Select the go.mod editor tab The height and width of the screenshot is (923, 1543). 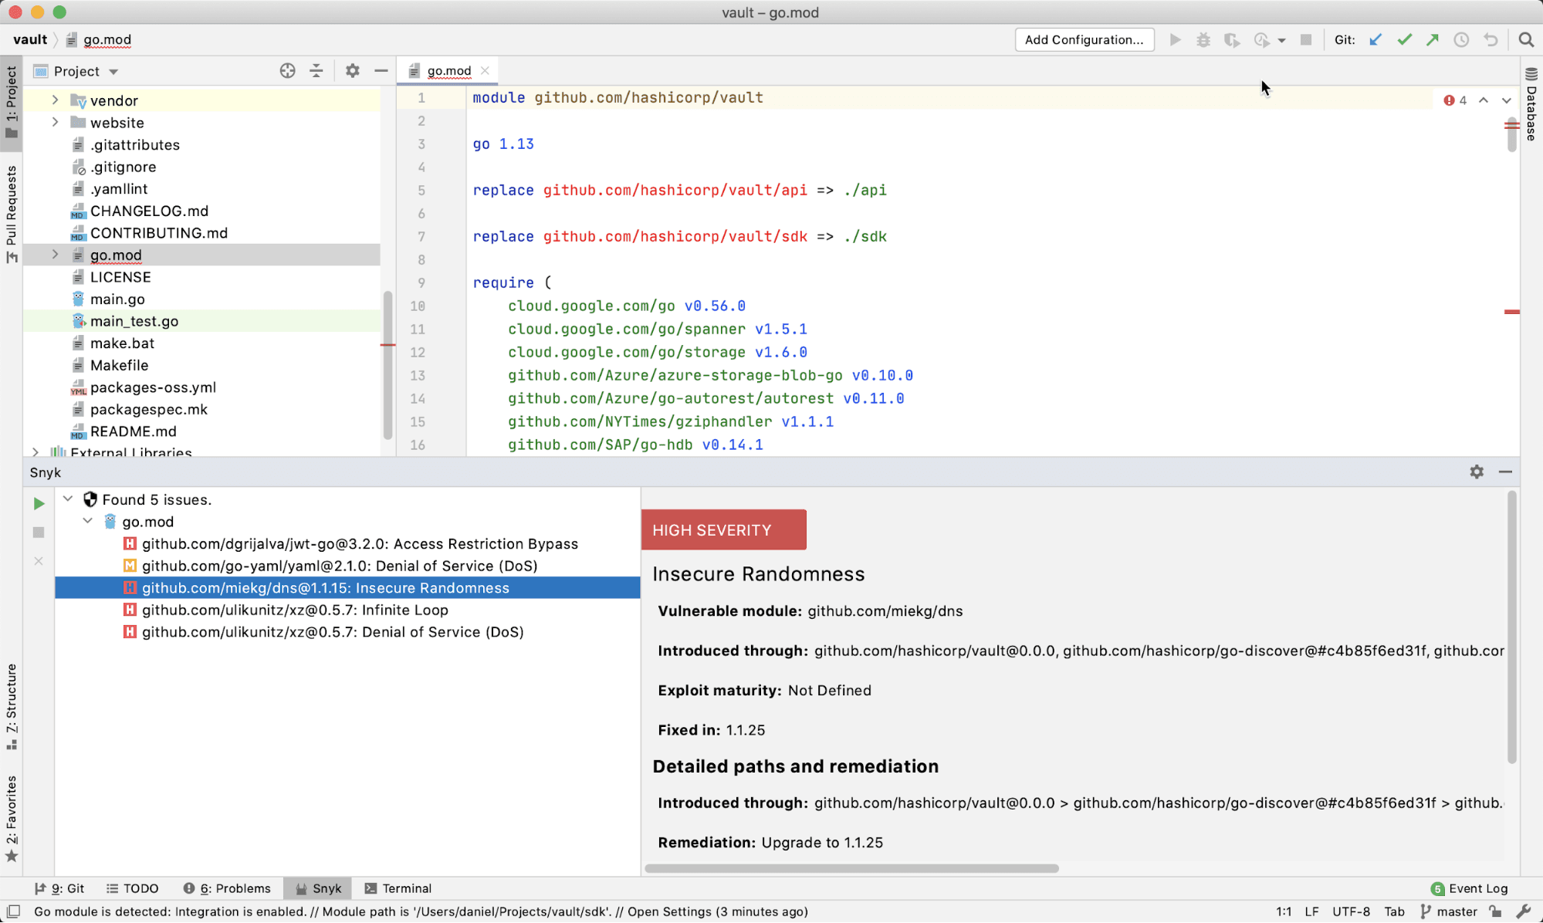tap(448, 71)
